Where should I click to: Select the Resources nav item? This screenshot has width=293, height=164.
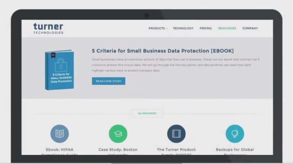coord(227,28)
